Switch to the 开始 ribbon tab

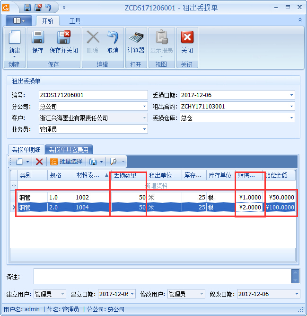[x=47, y=21]
